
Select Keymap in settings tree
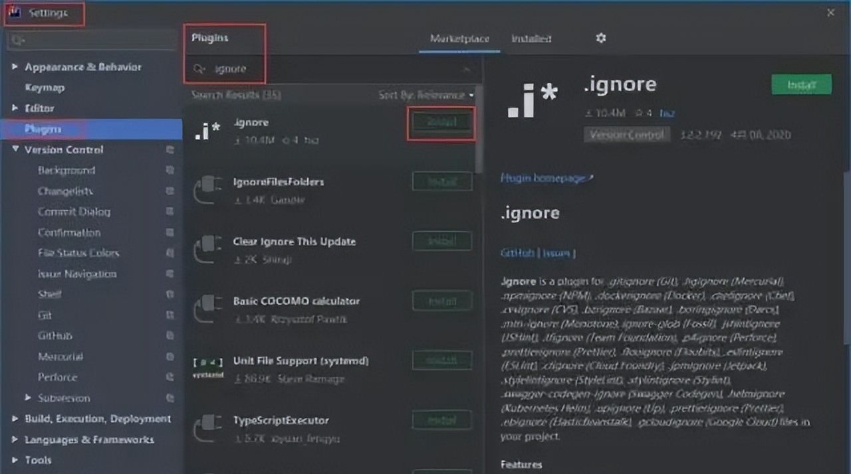pyautogui.click(x=45, y=88)
